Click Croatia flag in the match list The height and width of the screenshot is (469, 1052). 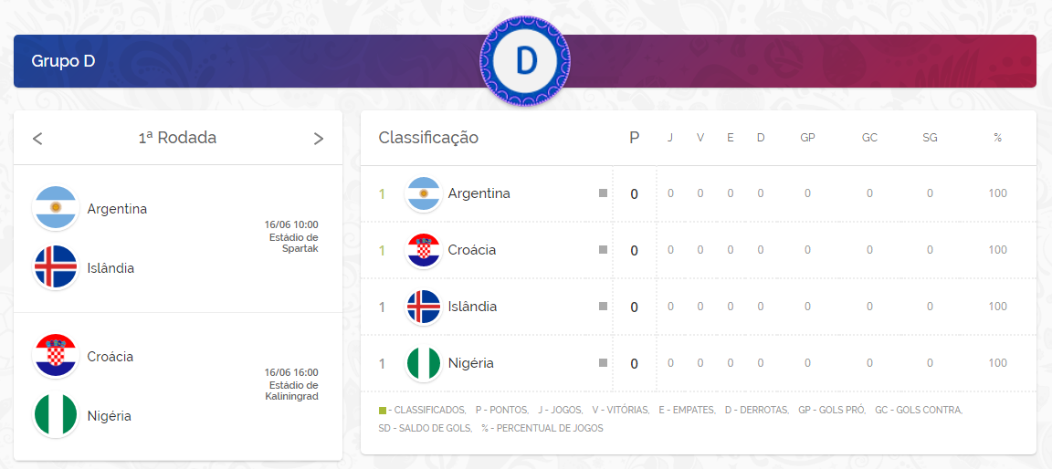click(x=56, y=356)
